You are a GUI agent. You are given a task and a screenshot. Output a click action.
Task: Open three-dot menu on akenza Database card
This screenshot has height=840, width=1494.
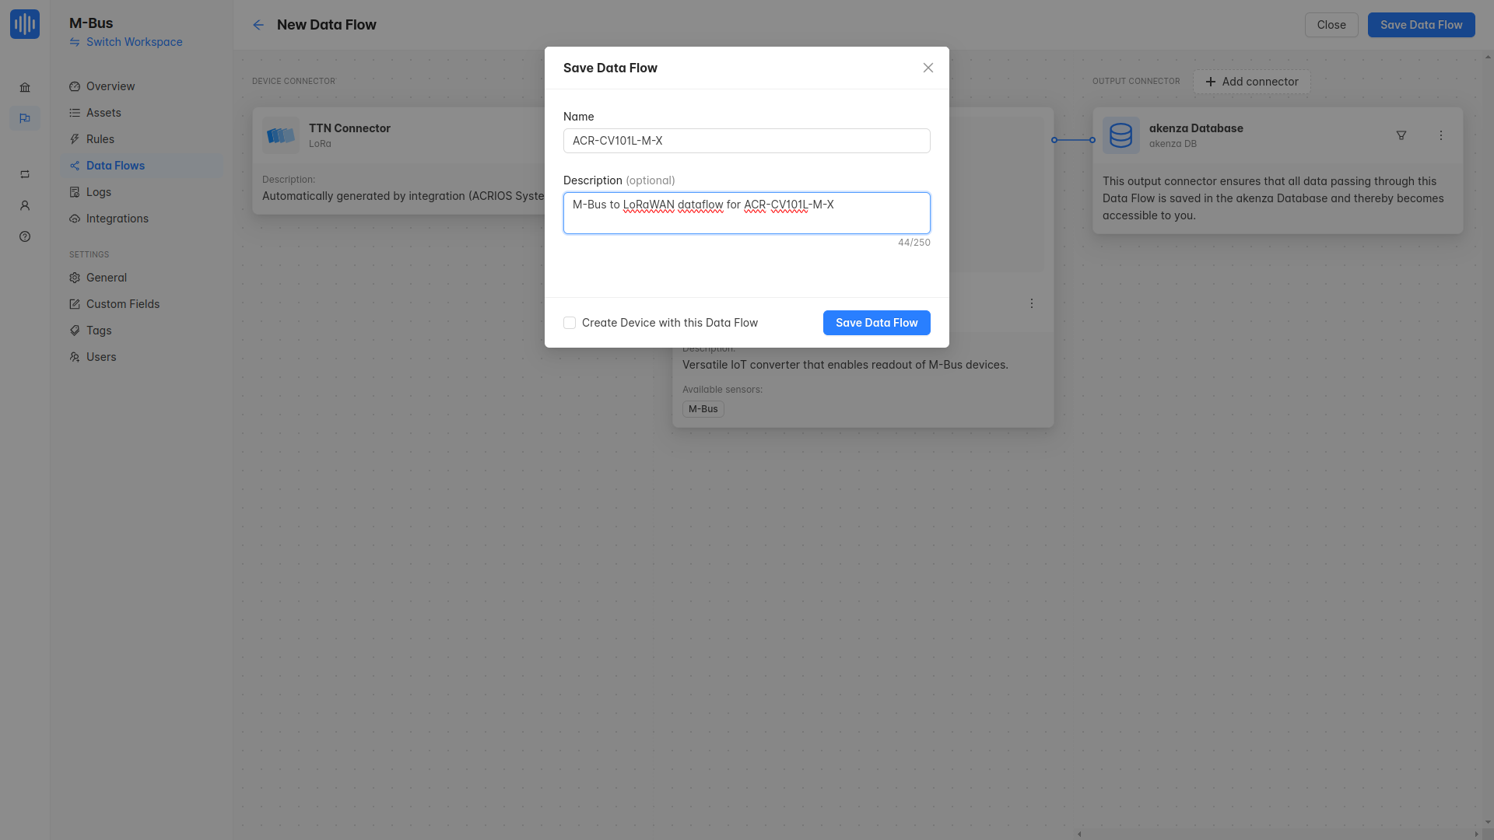[x=1441, y=135]
